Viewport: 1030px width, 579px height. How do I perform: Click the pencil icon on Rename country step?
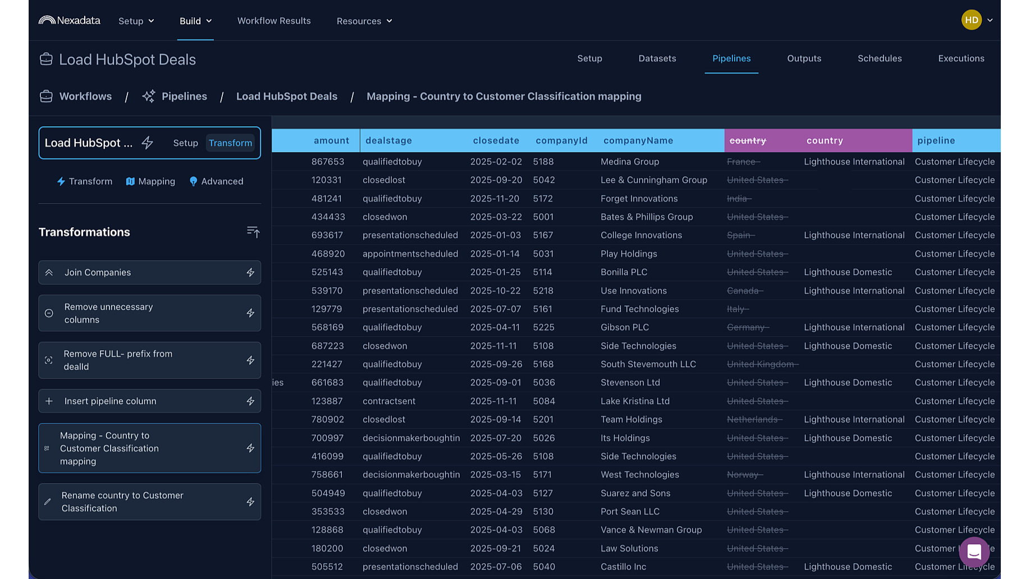[x=49, y=502]
